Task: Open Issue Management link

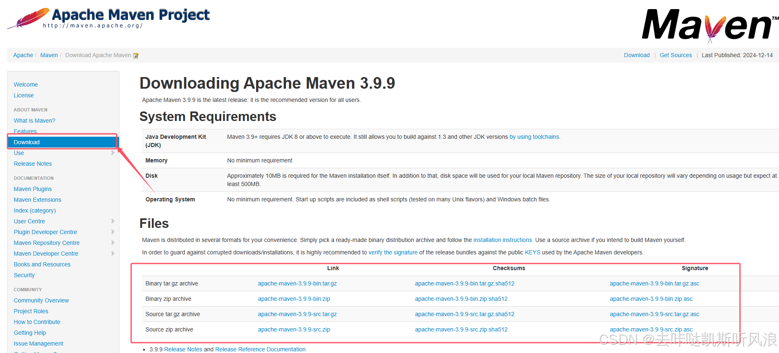Action: (39, 343)
